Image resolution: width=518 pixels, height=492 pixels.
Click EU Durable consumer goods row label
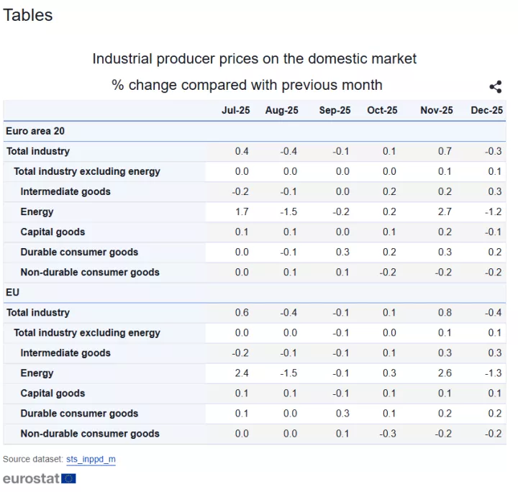point(79,414)
